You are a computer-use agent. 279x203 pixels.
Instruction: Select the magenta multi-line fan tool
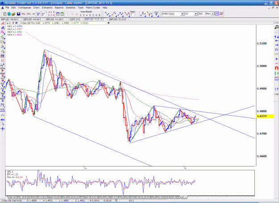coord(3,32)
